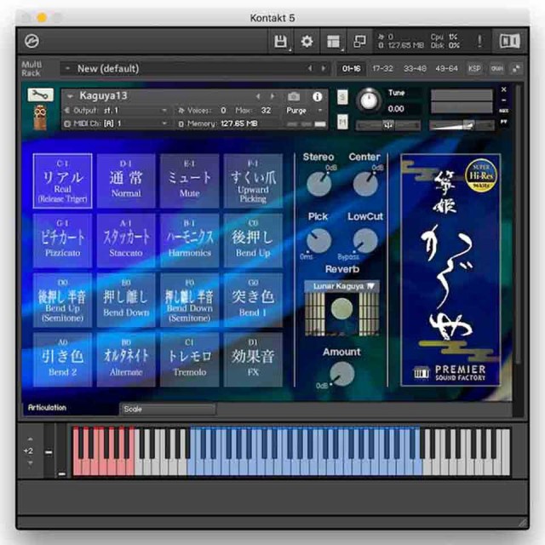This screenshot has width=545, height=545.
Task: Click the instrument pan slider
Action: [388, 124]
